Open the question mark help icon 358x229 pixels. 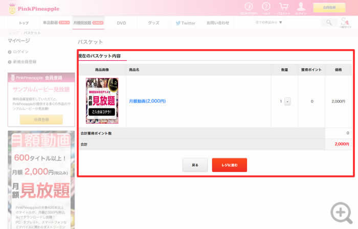tap(266, 7)
